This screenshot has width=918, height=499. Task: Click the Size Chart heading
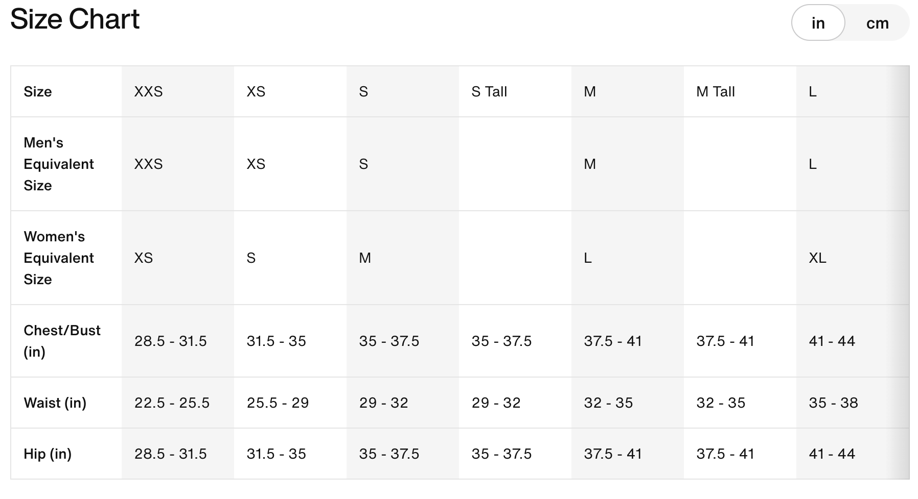75,19
